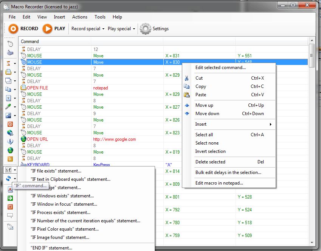Viewport: 321px width, 251px height.
Task: Expand the Record special dropdown
Action: [x=87, y=29]
